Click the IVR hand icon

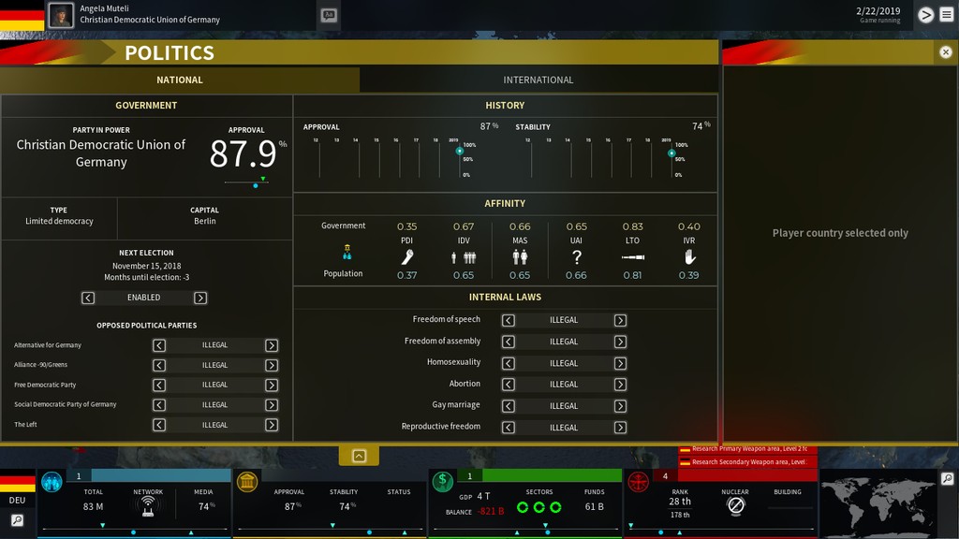coord(689,257)
